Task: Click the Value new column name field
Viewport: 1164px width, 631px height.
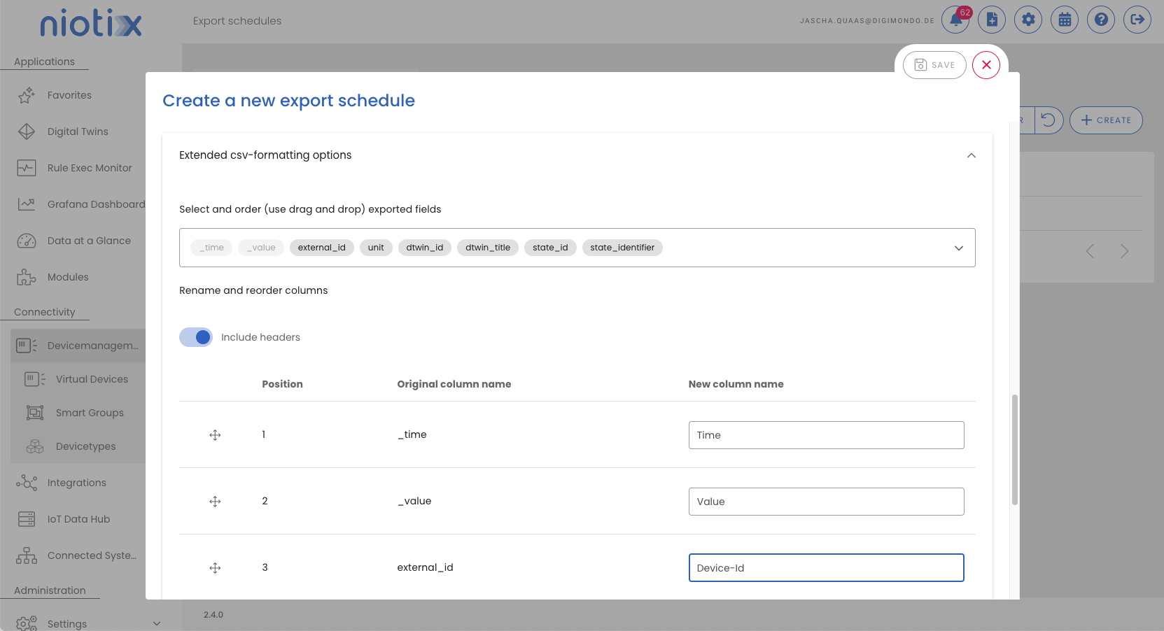Action: 826,502
